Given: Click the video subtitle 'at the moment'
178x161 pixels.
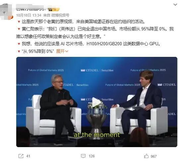Looking at the screenshot, I should (x=97, y=135).
